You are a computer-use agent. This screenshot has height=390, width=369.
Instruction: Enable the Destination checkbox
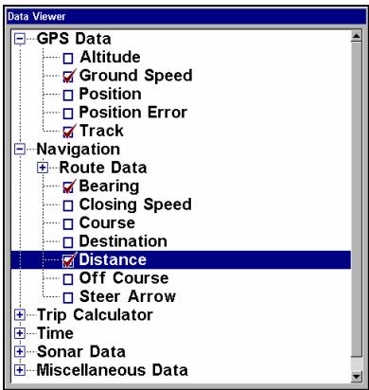point(68,242)
